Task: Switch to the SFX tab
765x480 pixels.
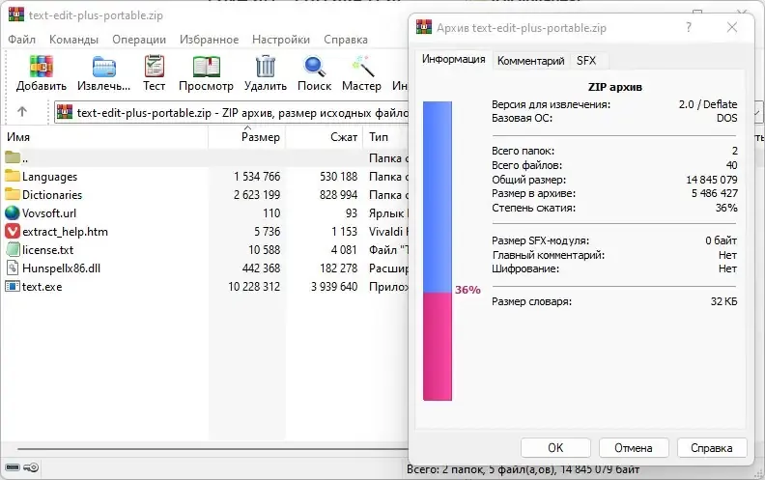Action: tap(586, 61)
